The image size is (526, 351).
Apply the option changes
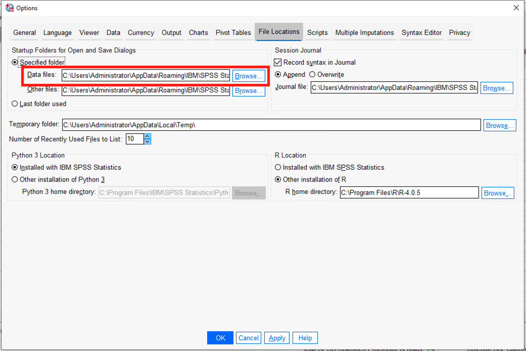[277, 338]
